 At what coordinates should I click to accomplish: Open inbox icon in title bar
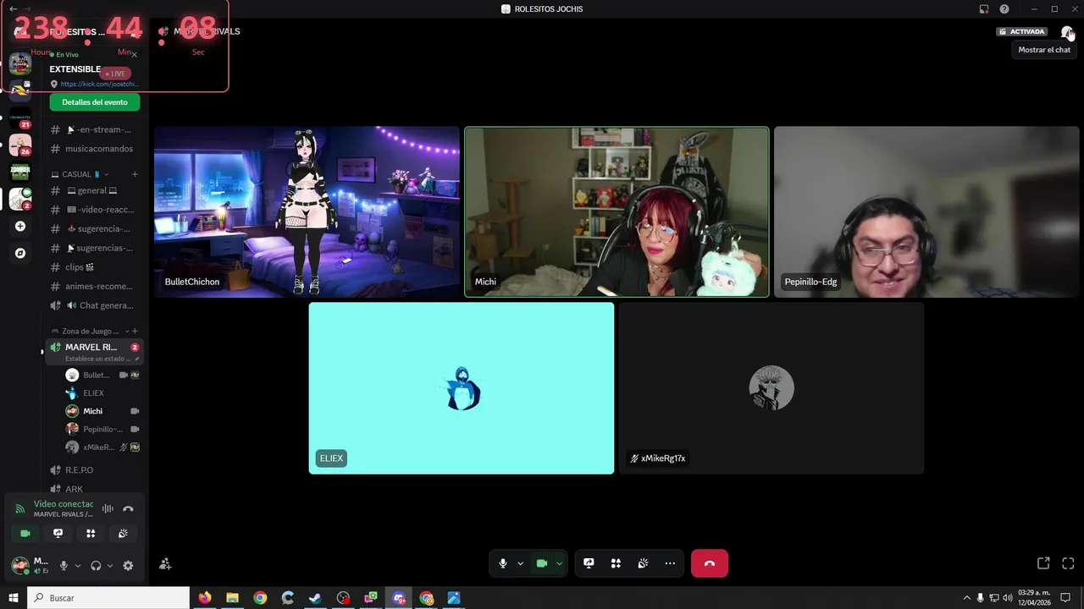tap(984, 9)
